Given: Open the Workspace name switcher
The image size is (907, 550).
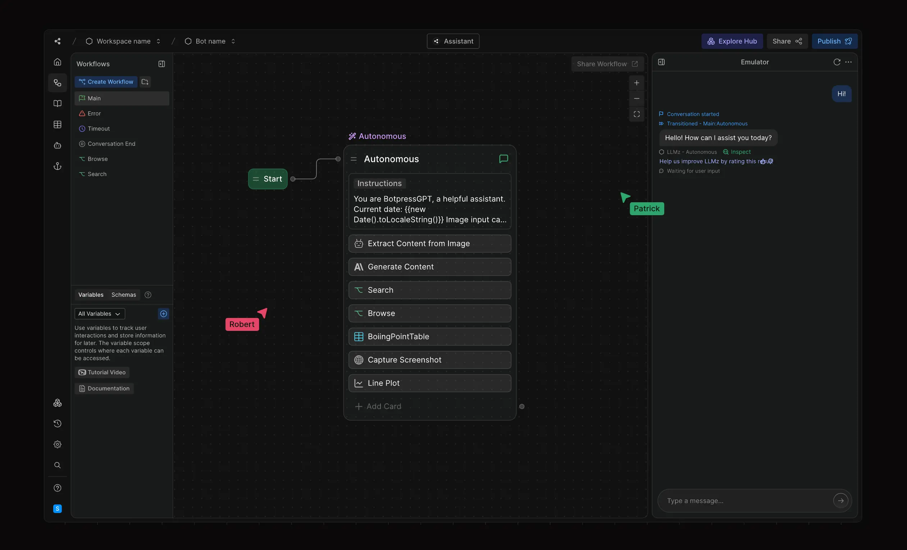Looking at the screenshot, I should (123, 41).
